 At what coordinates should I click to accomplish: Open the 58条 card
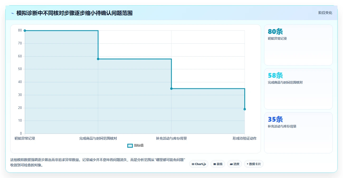298,89
